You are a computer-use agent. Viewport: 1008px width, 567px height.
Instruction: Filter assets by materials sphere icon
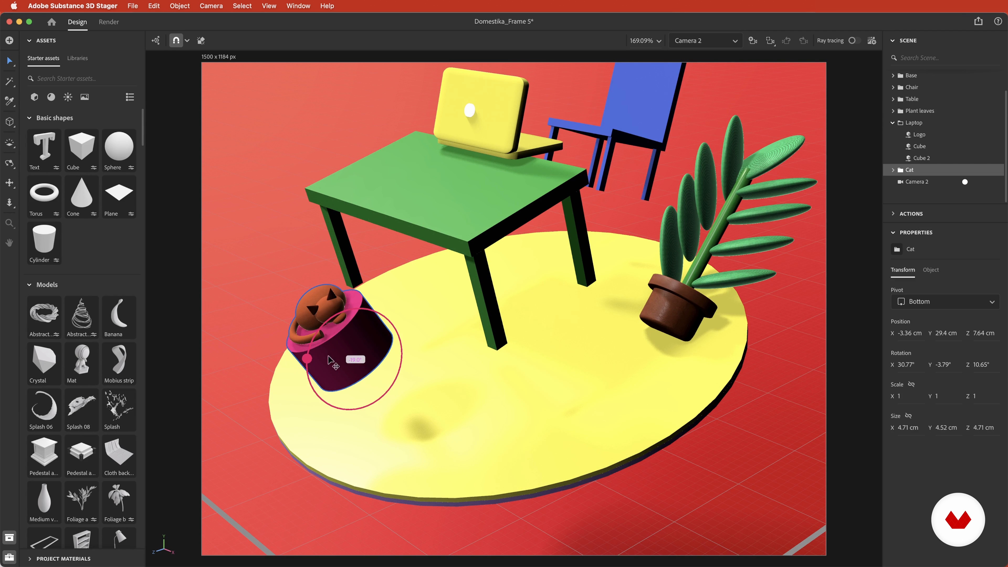point(51,97)
